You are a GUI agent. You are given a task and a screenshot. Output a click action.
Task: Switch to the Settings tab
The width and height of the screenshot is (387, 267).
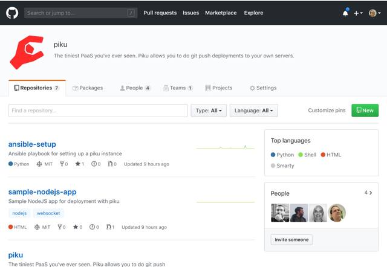(x=263, y=88)
